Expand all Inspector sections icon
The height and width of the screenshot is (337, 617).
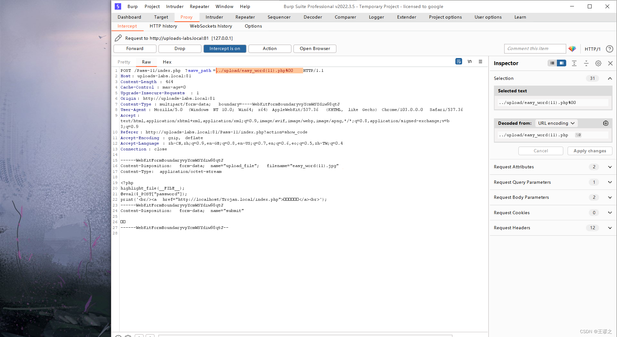point(574,63)
